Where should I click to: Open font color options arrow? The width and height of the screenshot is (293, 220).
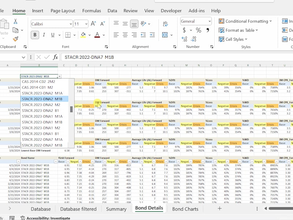104,35
